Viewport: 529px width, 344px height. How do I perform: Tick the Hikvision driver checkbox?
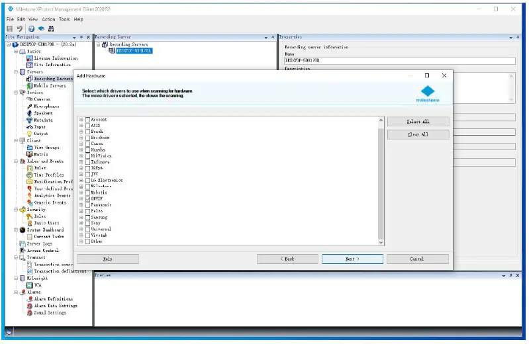[87, 156]
